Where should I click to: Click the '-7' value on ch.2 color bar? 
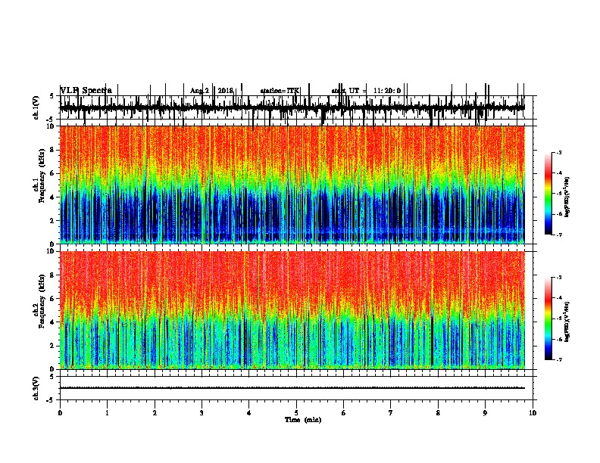click(x=559, y=359)
